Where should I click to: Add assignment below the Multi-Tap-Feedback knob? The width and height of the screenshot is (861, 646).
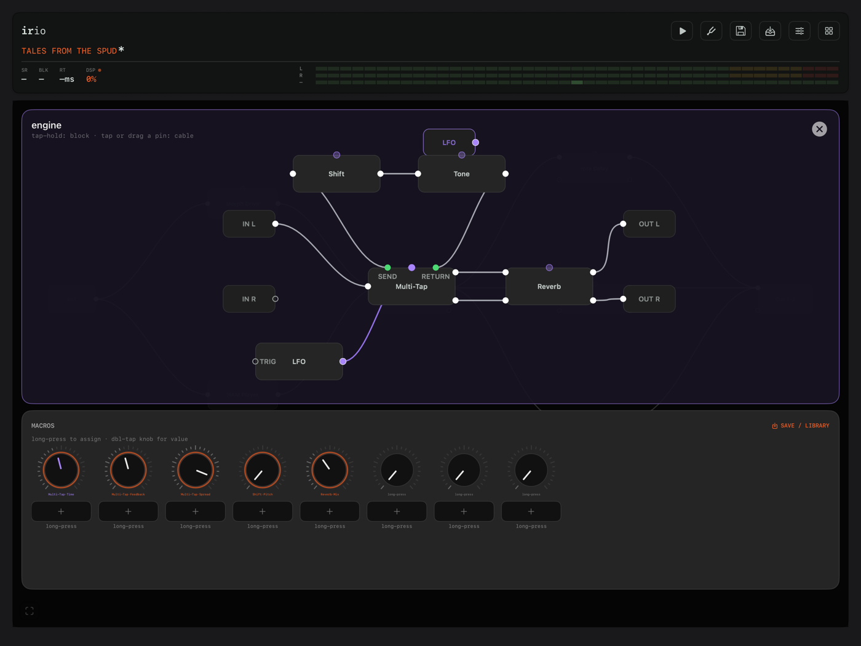click(128, 511)
